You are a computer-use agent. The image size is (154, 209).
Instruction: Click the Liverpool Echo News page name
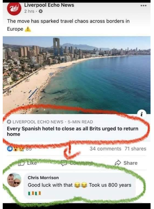coord(49,5)
